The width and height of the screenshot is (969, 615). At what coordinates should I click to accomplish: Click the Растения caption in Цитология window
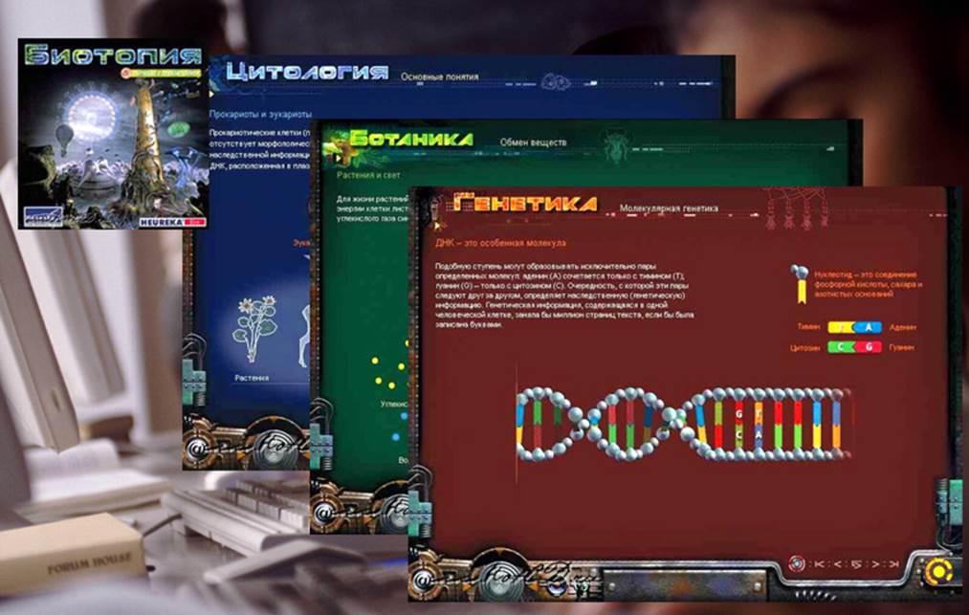[x=252, y=377]
